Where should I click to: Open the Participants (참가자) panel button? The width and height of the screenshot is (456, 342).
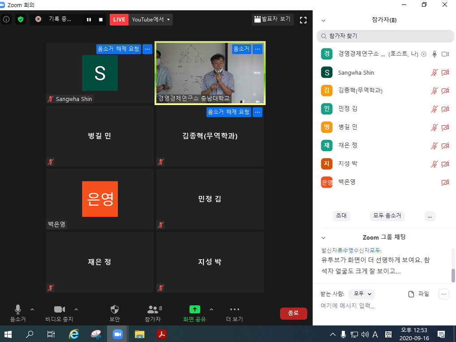(153, 309)
